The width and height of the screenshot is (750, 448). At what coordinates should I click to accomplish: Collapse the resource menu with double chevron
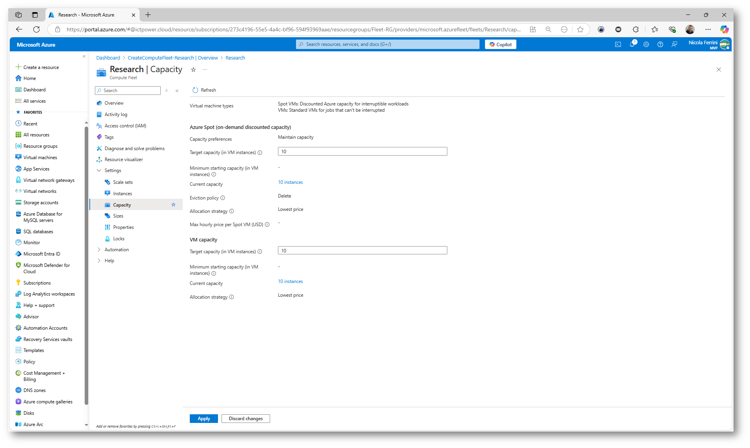(177, 91)
